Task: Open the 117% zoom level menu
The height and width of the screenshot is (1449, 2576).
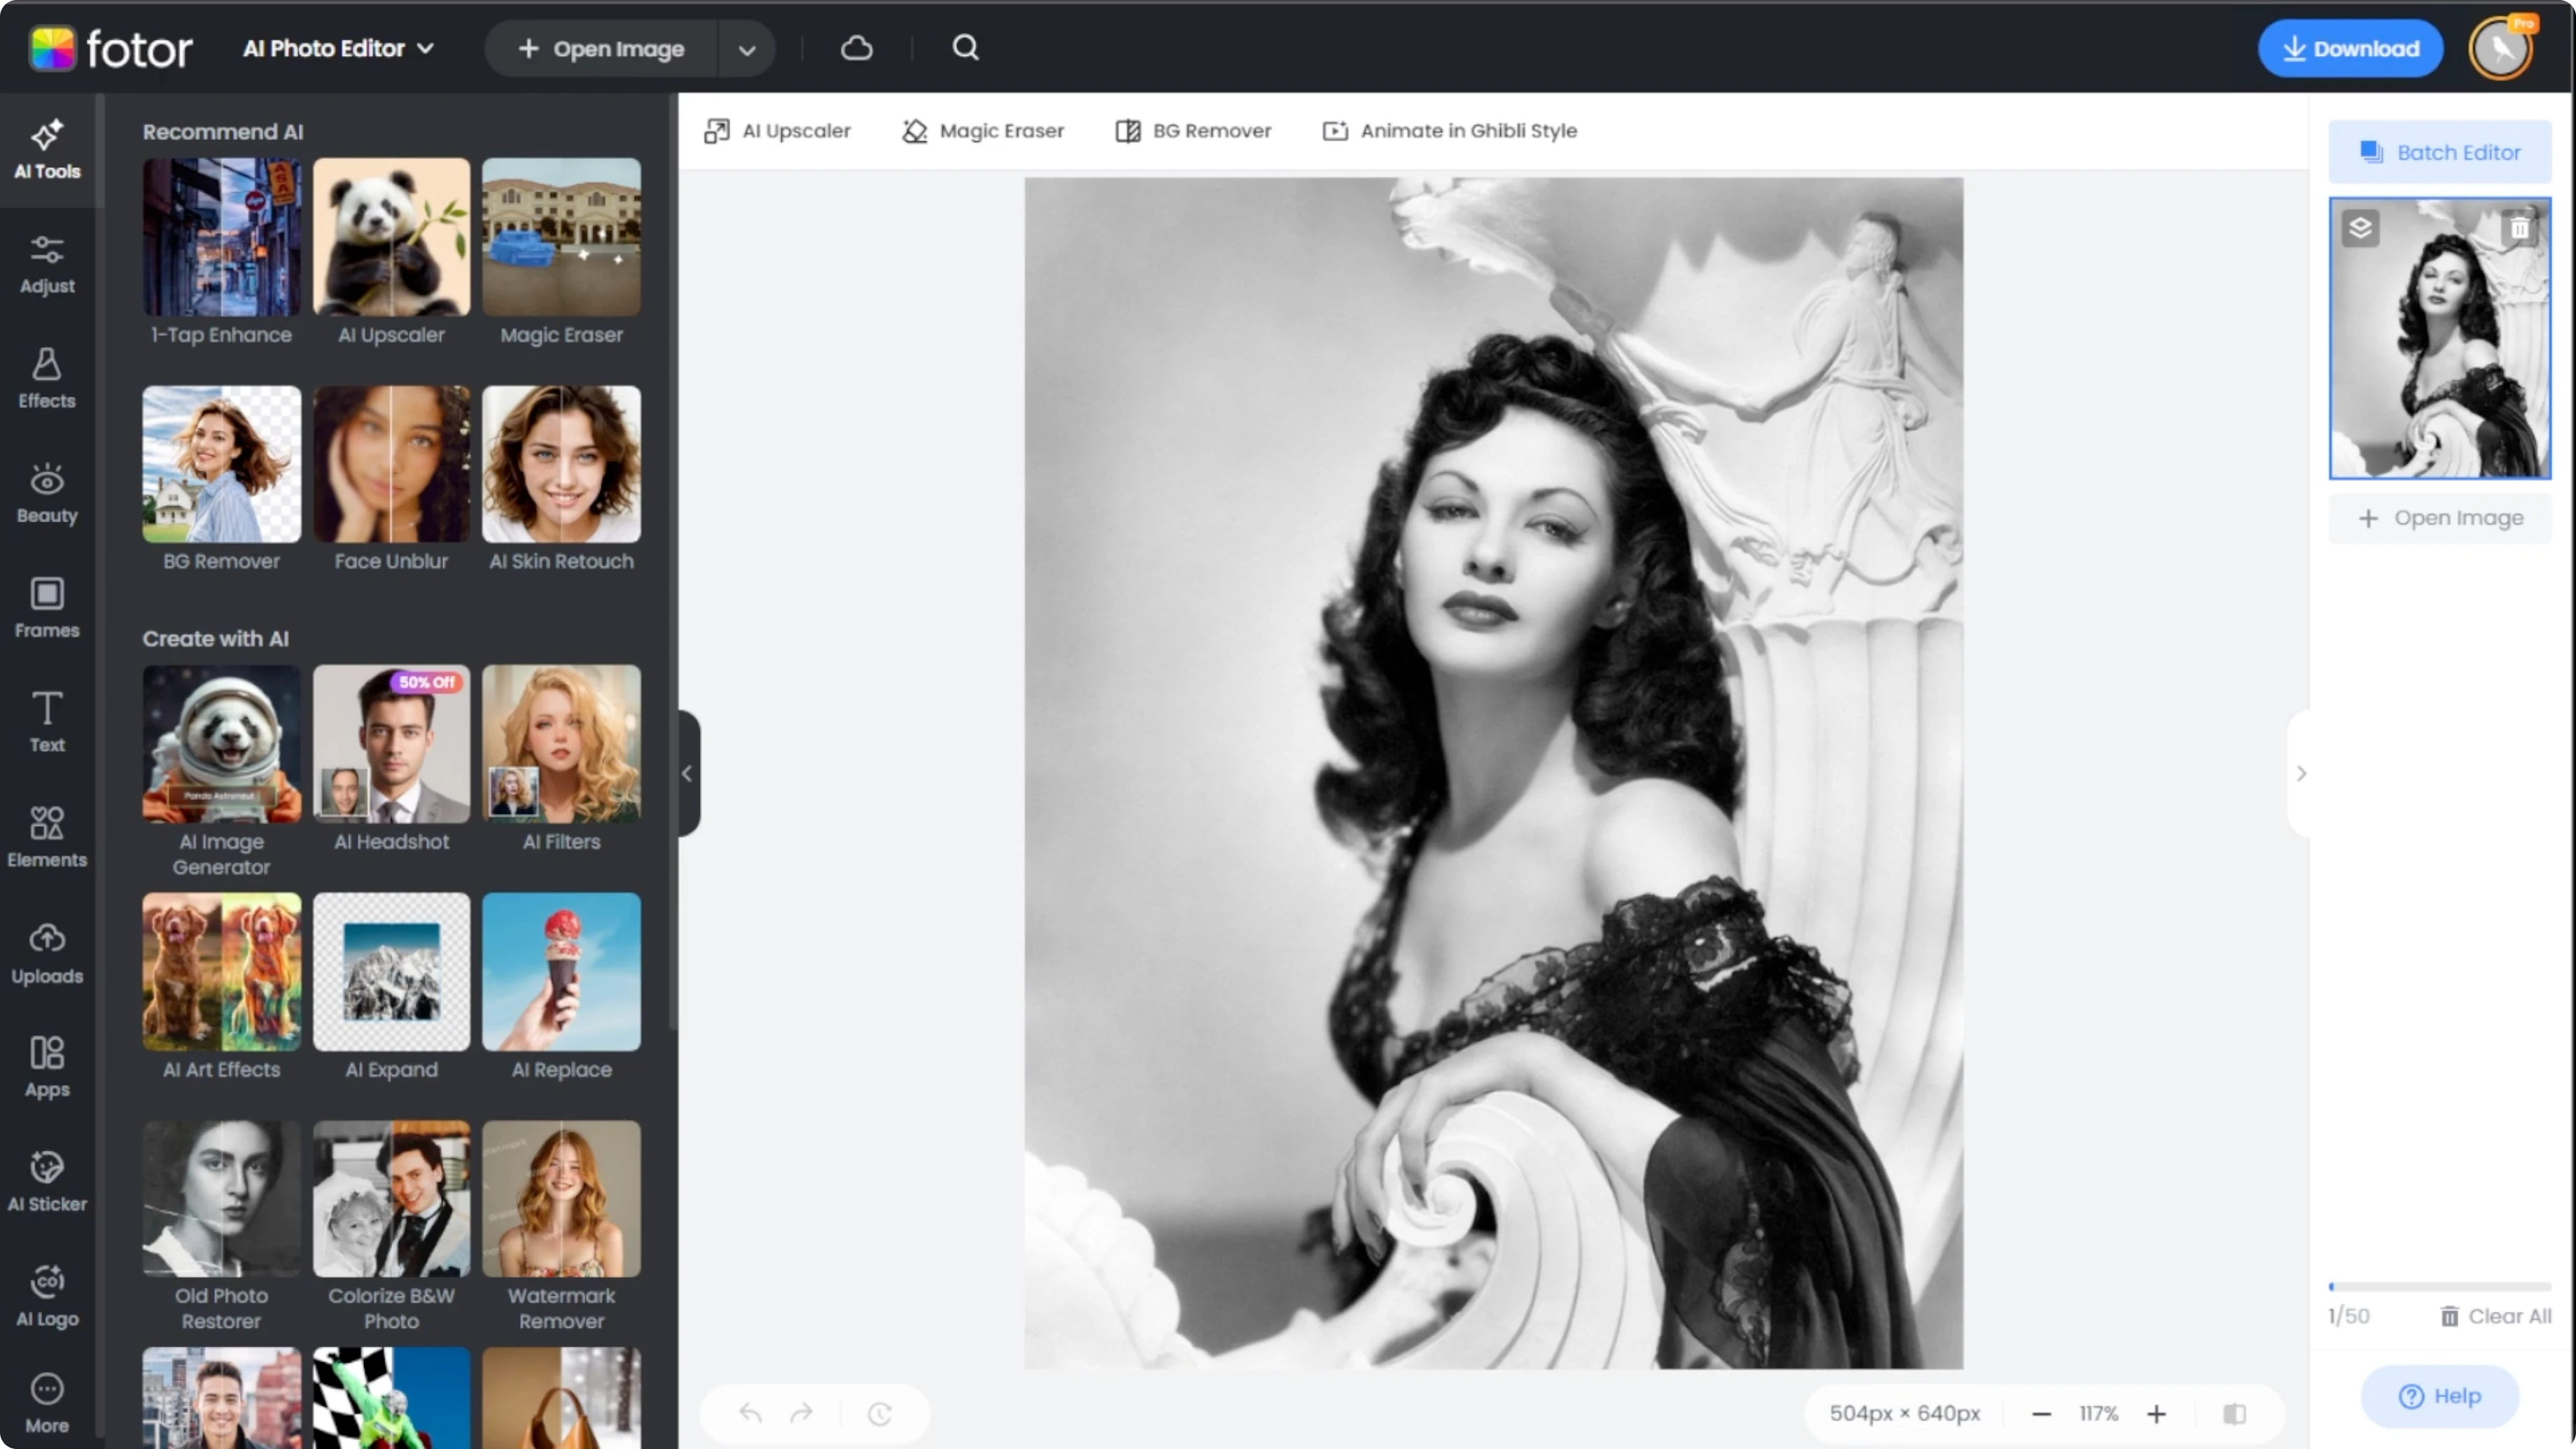Action: [2098, 1413]
